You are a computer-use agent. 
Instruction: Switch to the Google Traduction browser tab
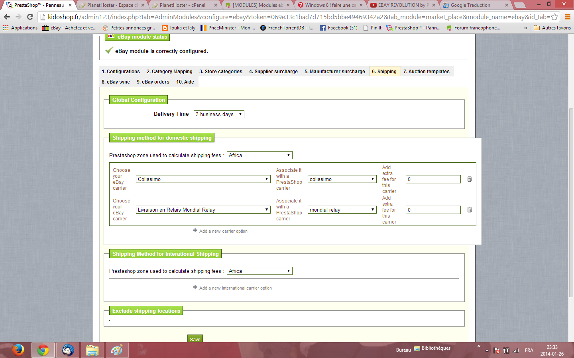(x=474, y=5)
